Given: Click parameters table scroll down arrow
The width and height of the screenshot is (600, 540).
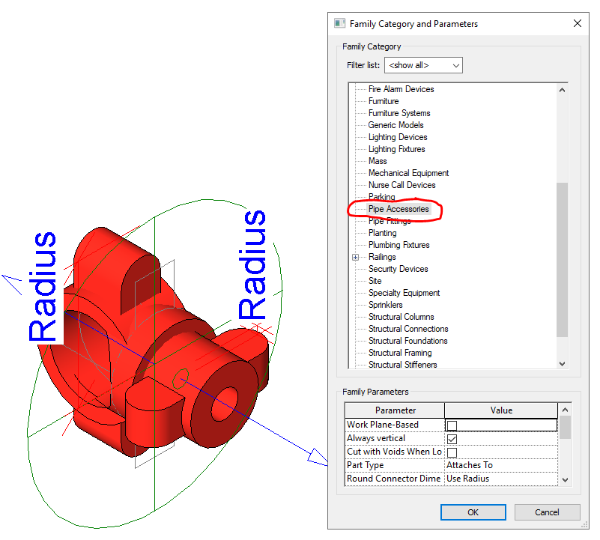Looking at the screenshot, I should 566,479.
